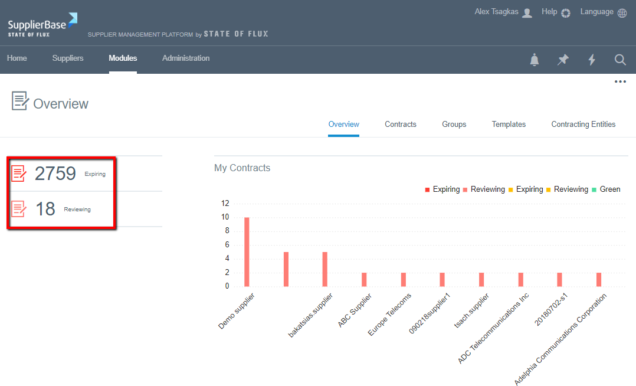Click the expiring contracts red document icon
The width and height of the screenshot is (636, 386).
point(19,174)
